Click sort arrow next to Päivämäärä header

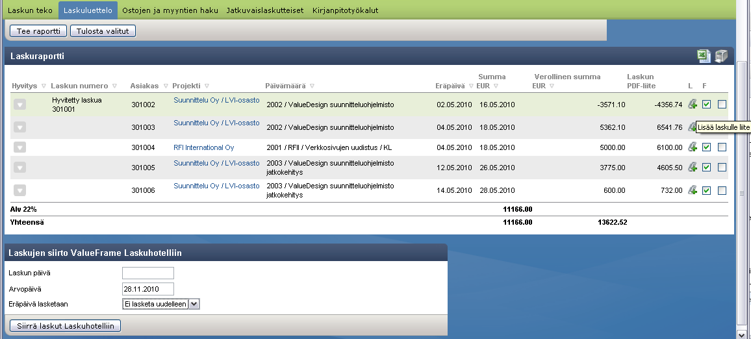click(x=312, y=86)
